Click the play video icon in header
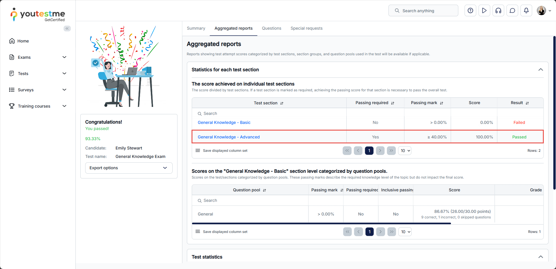 [x=484, y=11]
